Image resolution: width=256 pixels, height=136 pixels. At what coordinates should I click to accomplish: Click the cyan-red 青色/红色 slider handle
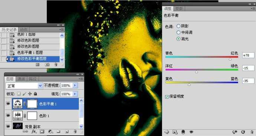230,59
